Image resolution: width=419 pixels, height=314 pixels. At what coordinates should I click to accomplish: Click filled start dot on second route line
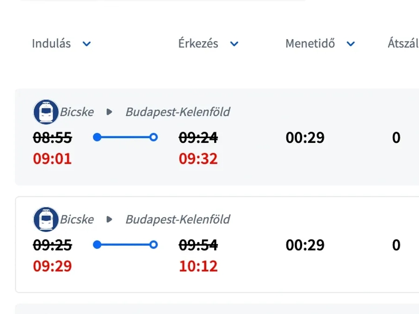tap(97, 245)
